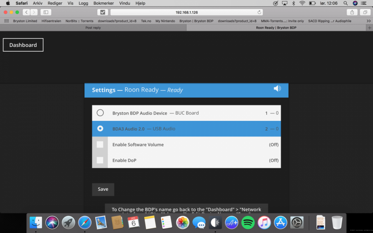Open the My Nintendo bookmark

[165, 21]
